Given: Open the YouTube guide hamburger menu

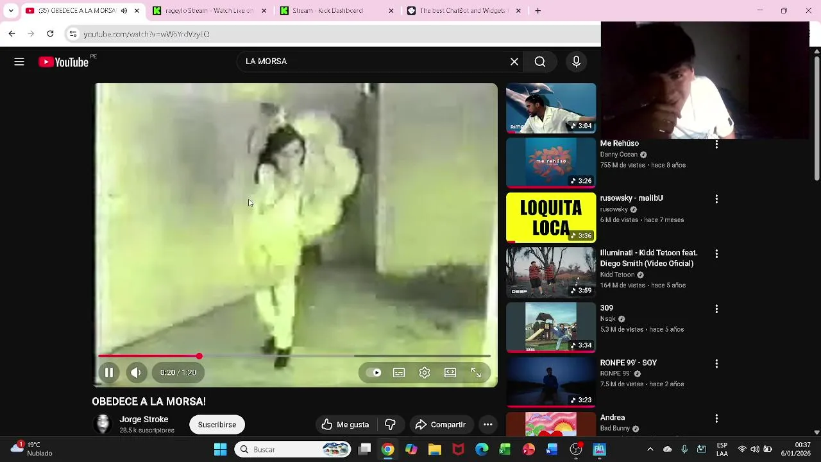Looking at the screenshot, I should pos(19,62).
